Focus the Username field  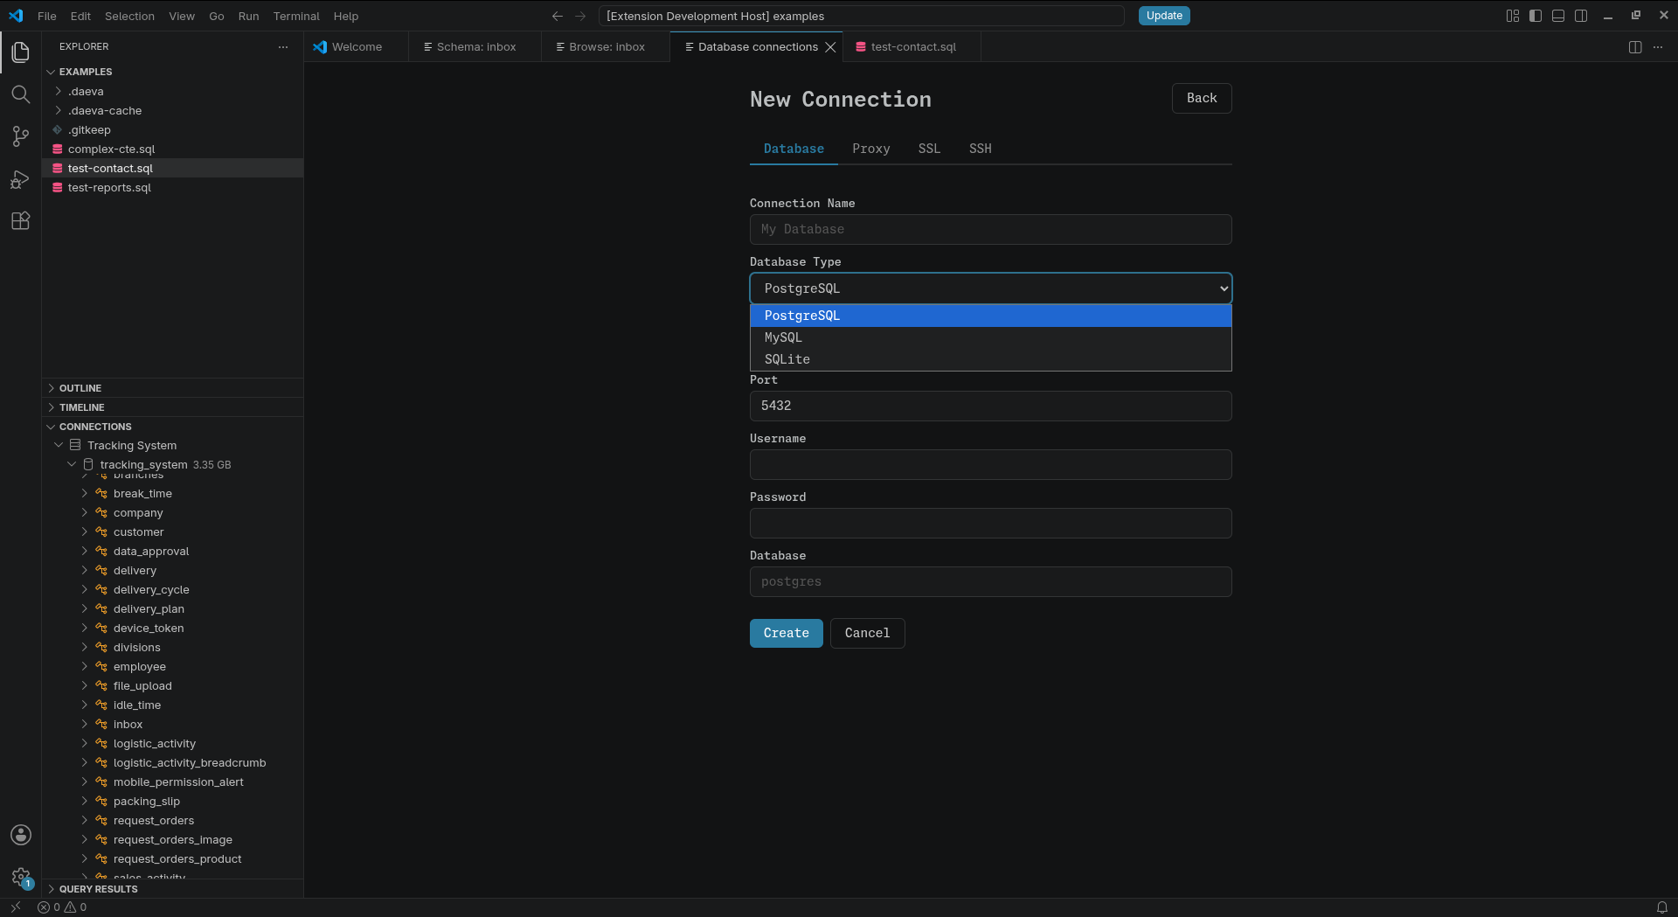point(990,464)
